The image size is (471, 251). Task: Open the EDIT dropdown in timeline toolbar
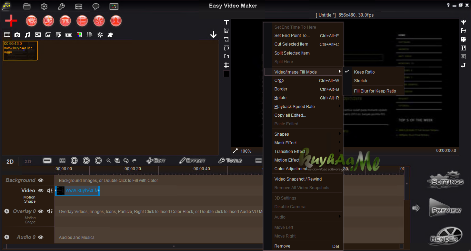click(x=156, y=161)
